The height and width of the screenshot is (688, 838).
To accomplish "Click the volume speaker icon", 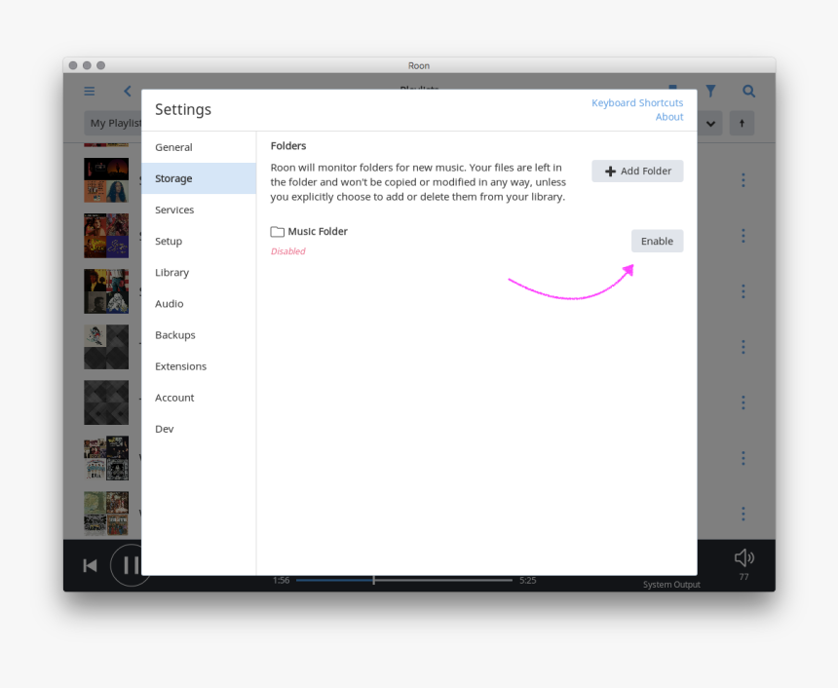I will pos(743,558).
